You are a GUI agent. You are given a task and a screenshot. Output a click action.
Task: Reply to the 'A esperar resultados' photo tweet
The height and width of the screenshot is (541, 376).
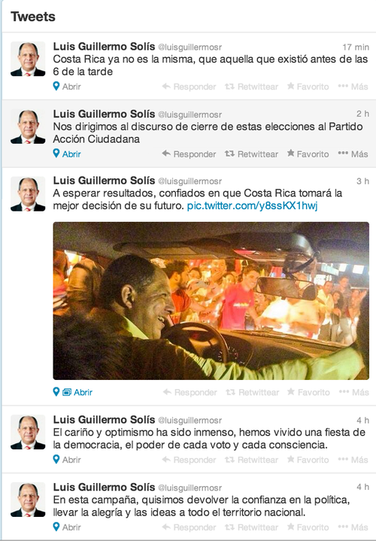tap(190, 392)
